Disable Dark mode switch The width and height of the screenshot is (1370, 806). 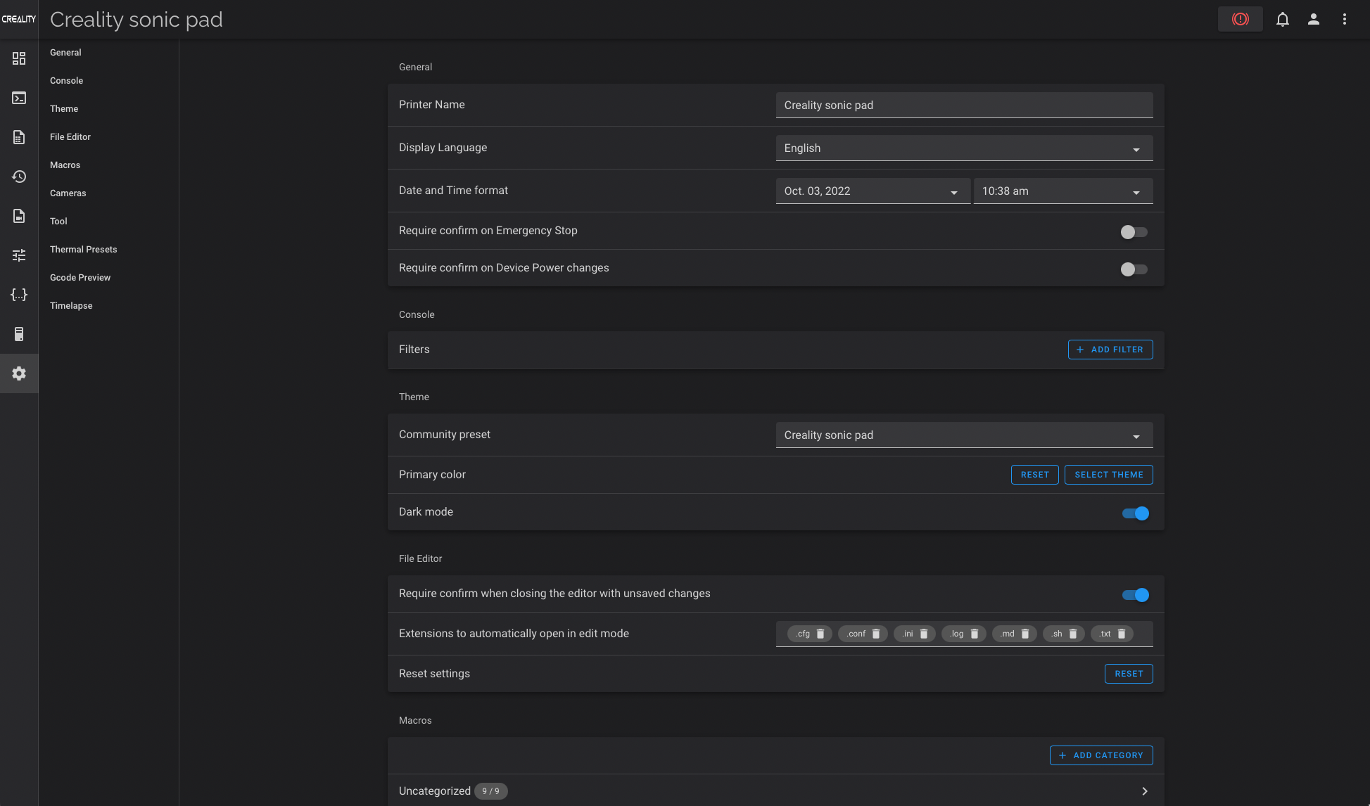coord(1135,513)
